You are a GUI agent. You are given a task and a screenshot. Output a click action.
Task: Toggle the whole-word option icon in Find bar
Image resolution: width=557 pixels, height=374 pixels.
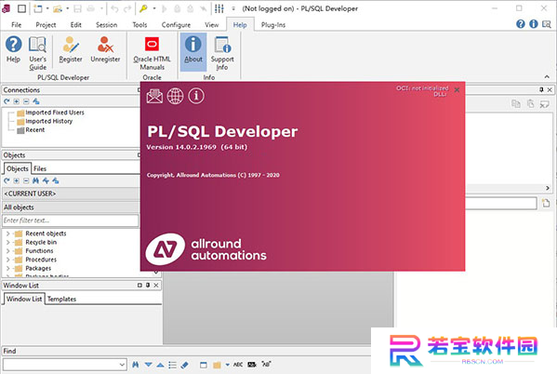pos(252,365)
